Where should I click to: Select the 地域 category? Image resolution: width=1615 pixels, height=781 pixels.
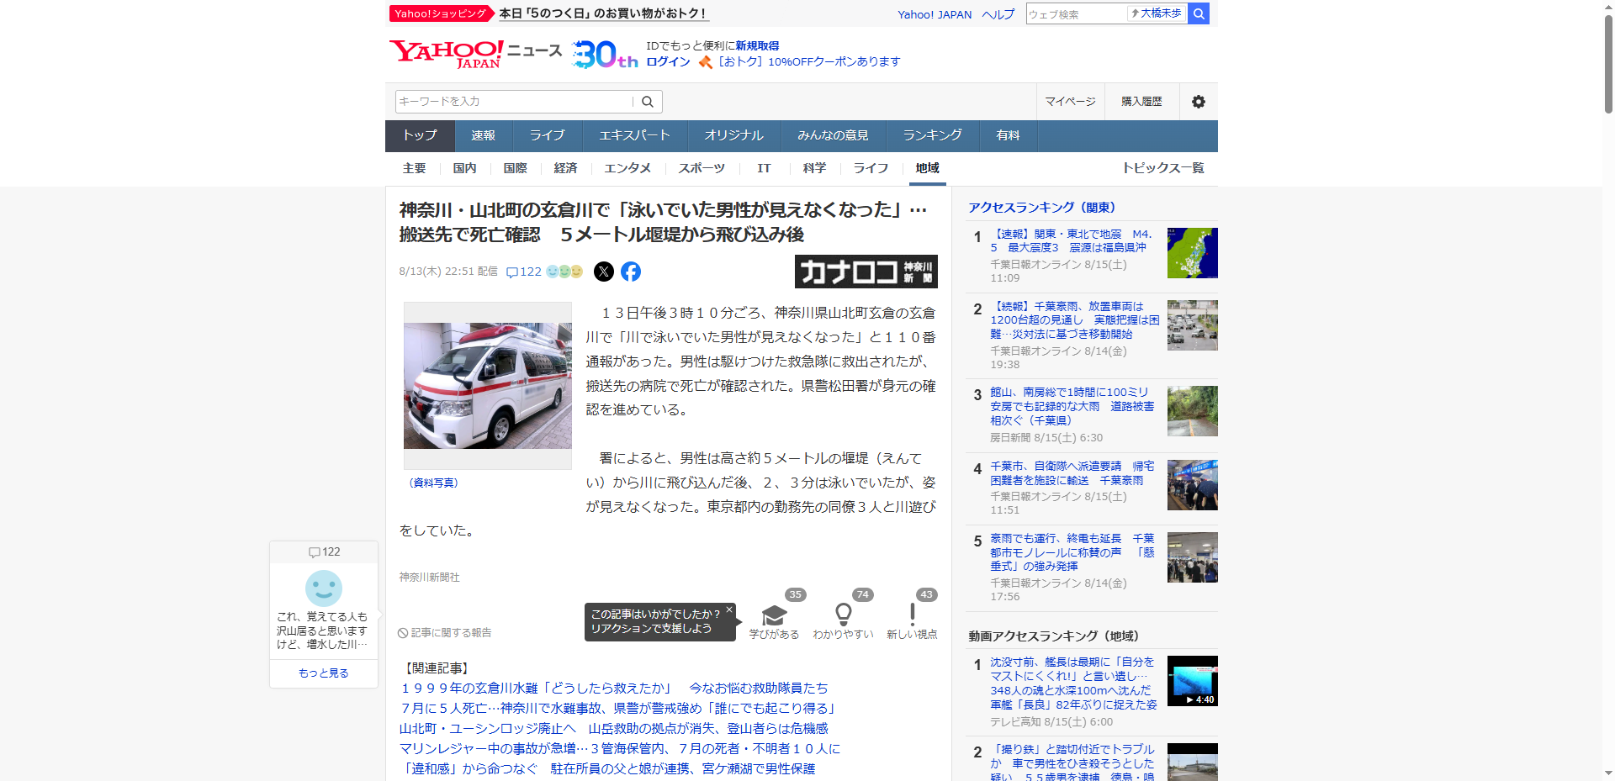pos(927,168)
